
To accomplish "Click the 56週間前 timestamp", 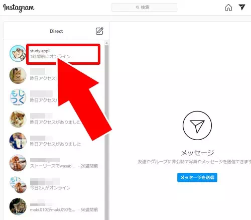I will 89,209.
